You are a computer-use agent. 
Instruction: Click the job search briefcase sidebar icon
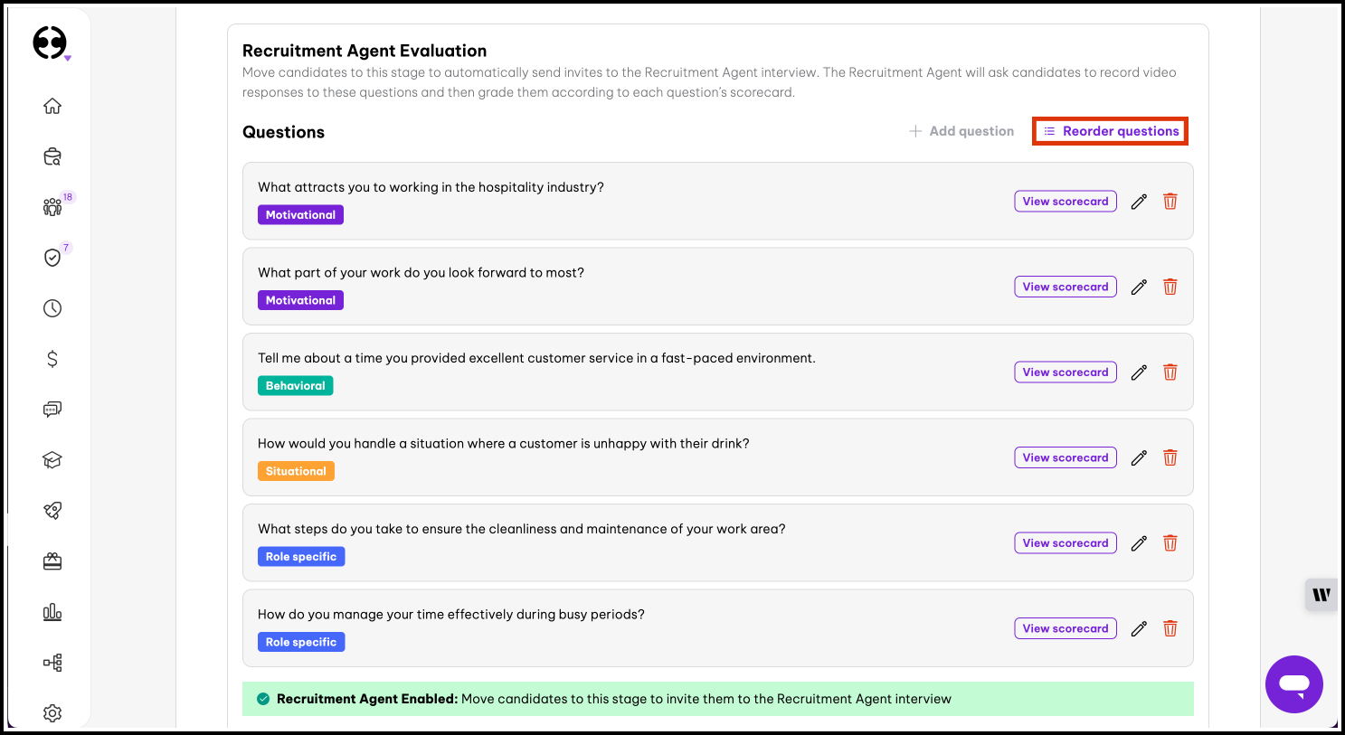click(52, 157)
